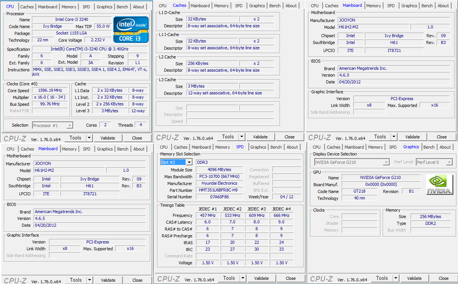Click the GPU Code Name value GT218
This screenshot has height=284, width=458.
coord(359,191)
